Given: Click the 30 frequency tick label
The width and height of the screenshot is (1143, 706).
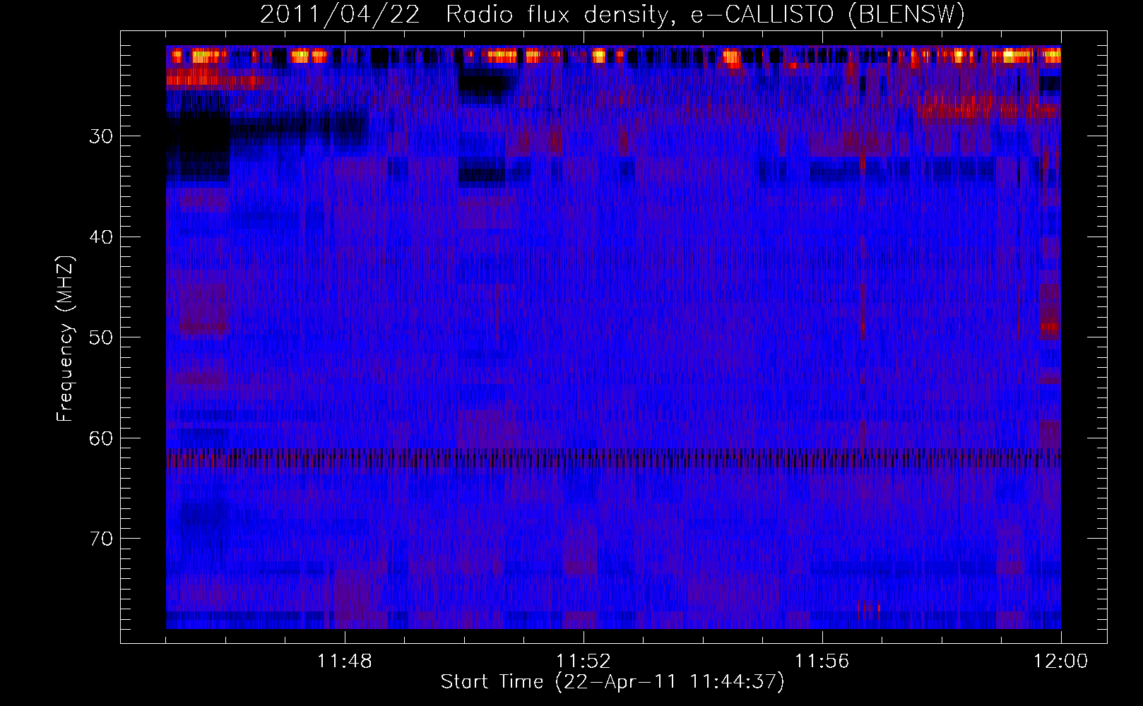Looking at the screenshot, I should (101, 136).
